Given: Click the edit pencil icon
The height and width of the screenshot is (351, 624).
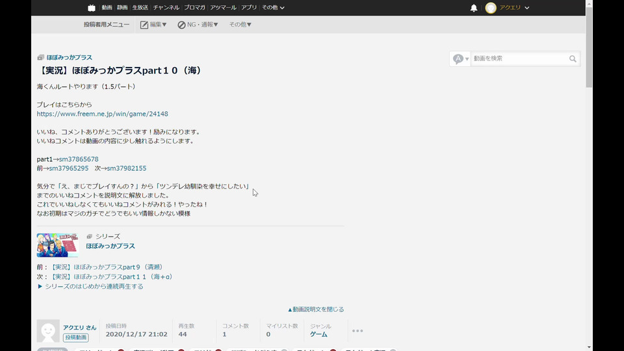Looking at the screenshot, I should coord(144,25).
